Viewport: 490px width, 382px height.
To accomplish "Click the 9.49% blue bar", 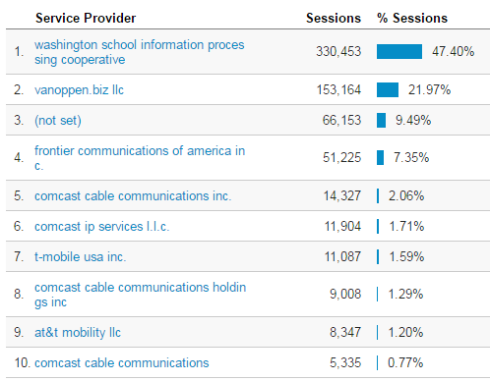I will click(x=381, y=120).
